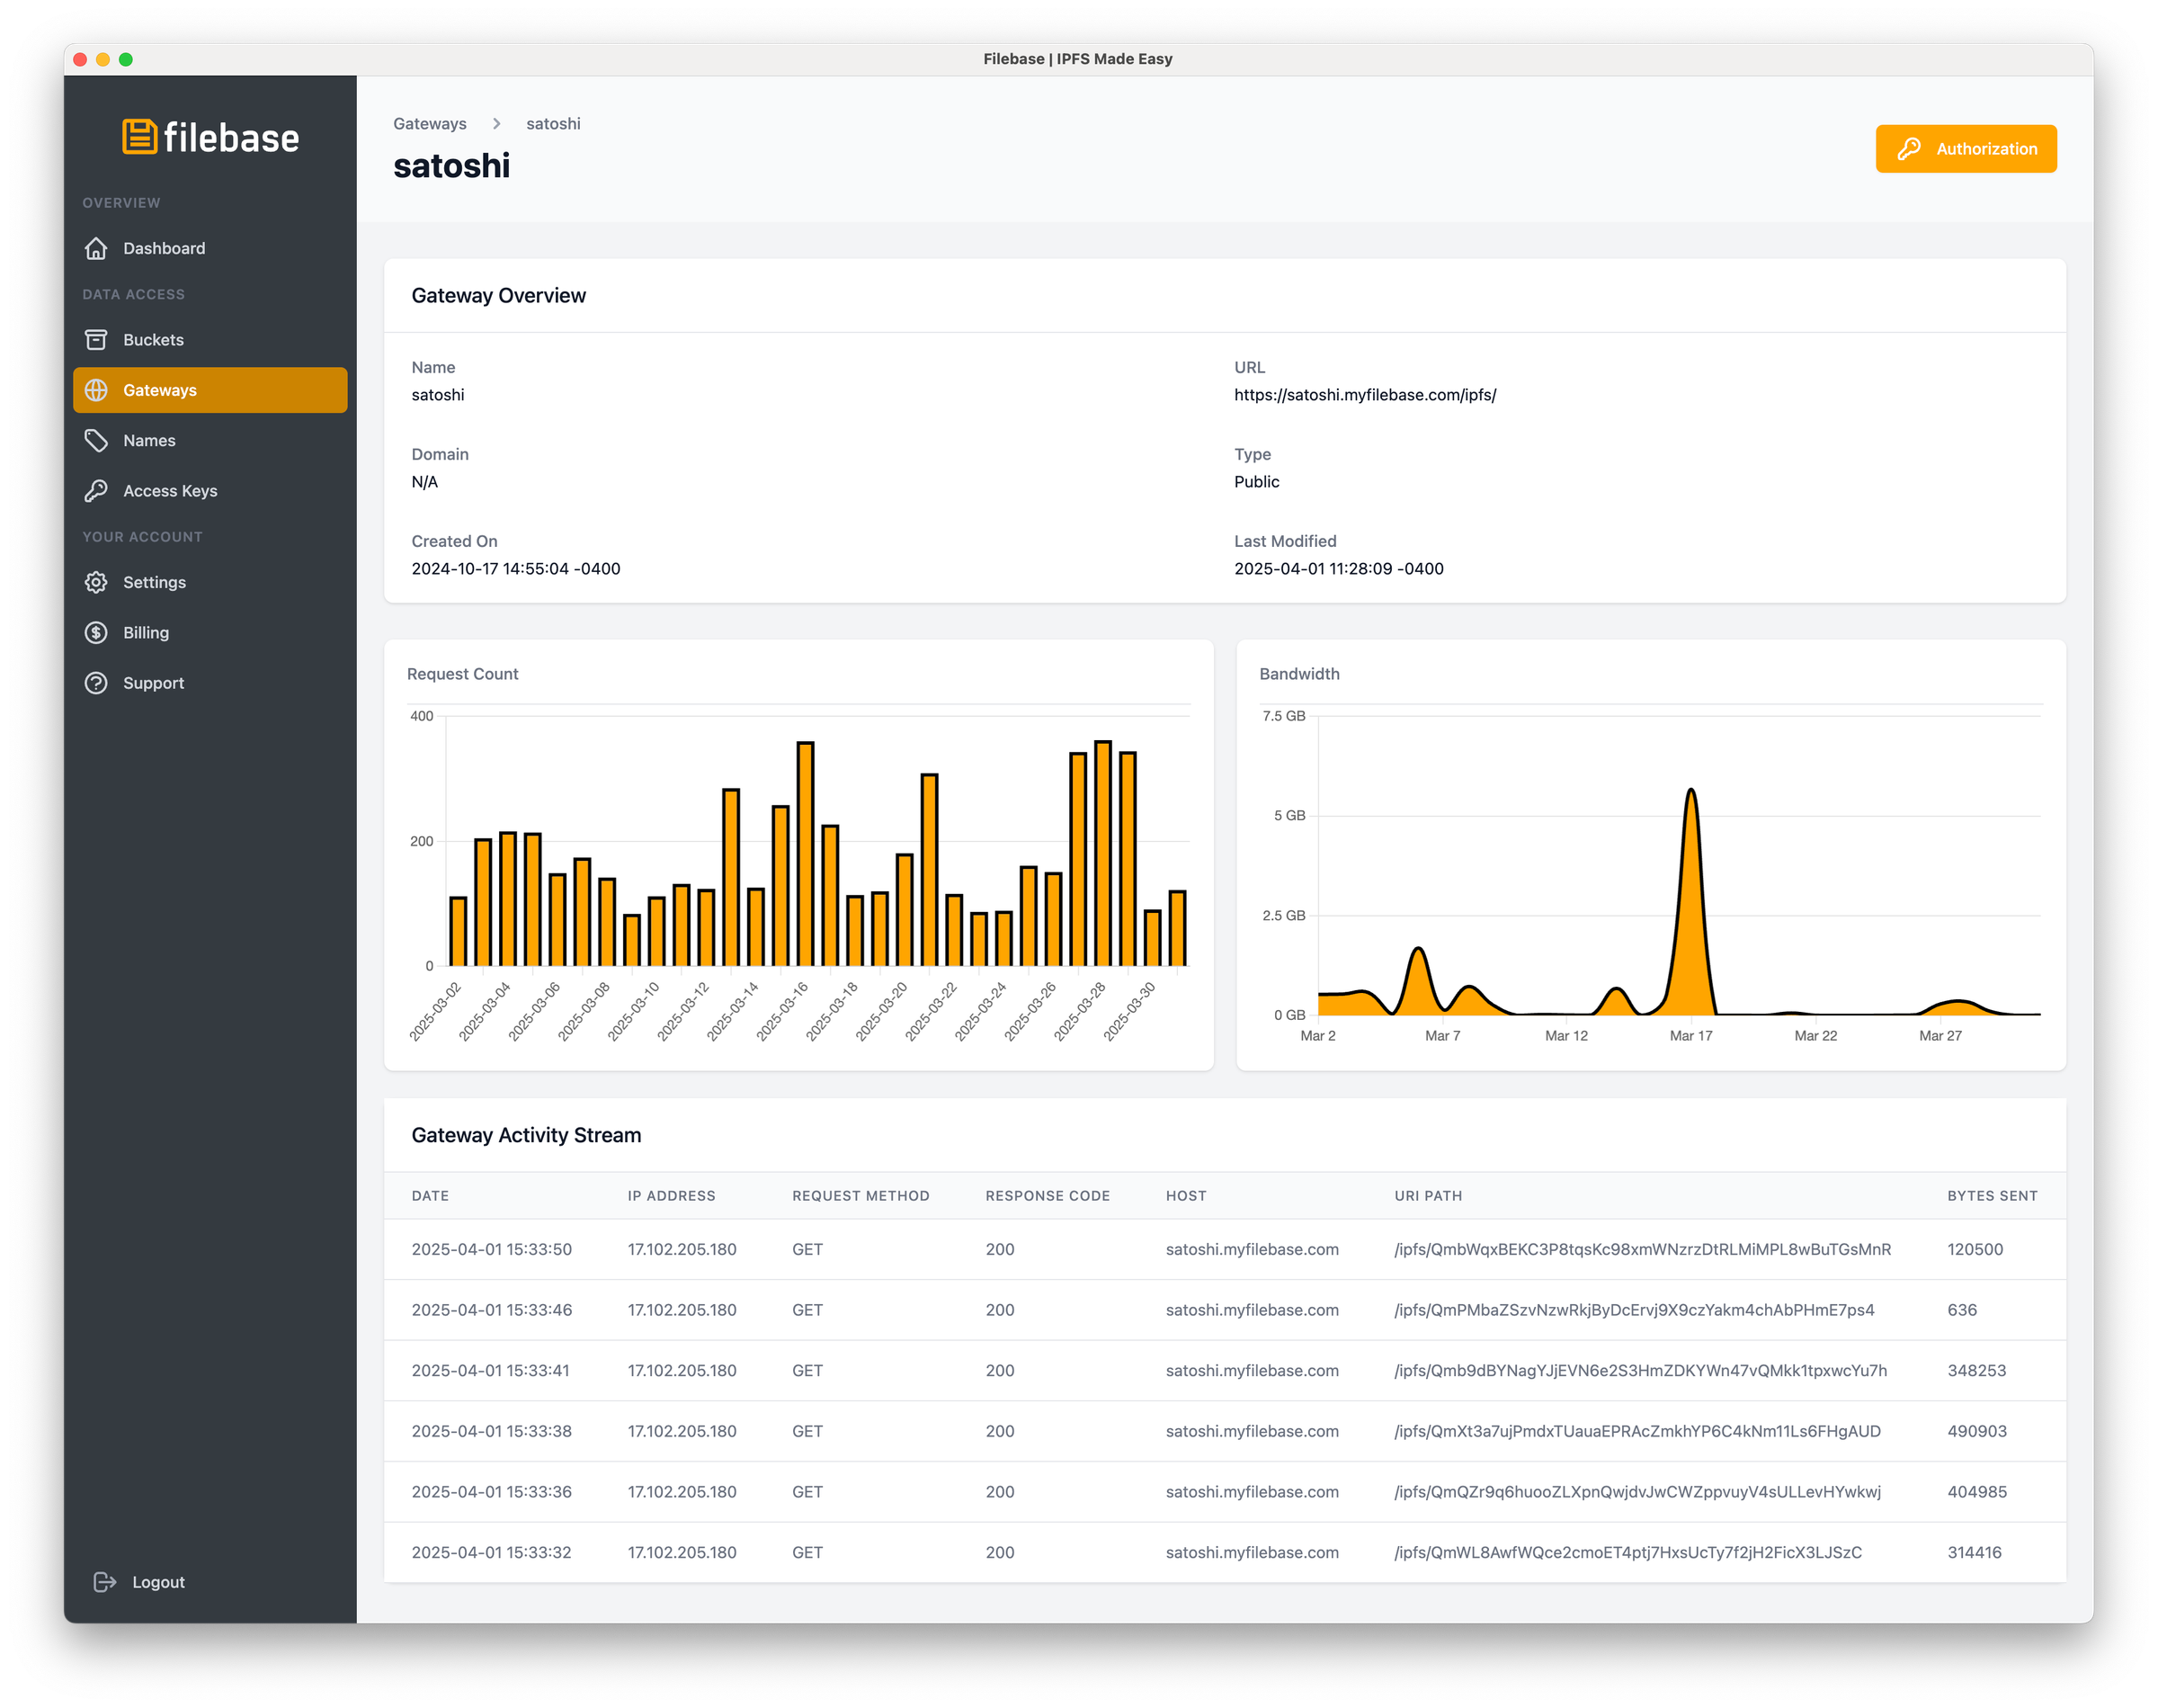Click the Gateways globe icon
This screenshot has height=1708, width=2158.
click(96, 390)
